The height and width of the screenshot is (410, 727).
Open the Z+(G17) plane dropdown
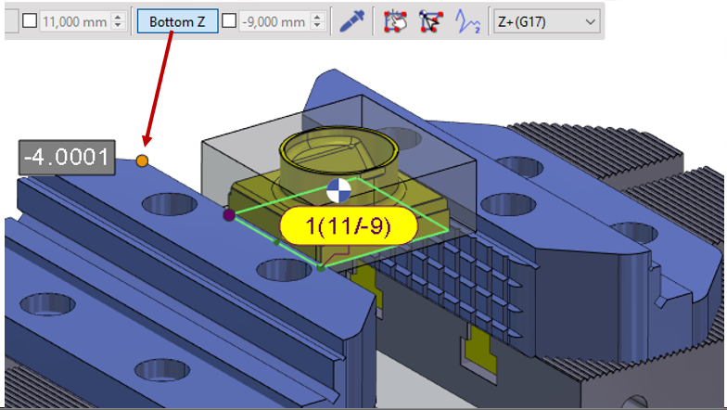point(543,21)
